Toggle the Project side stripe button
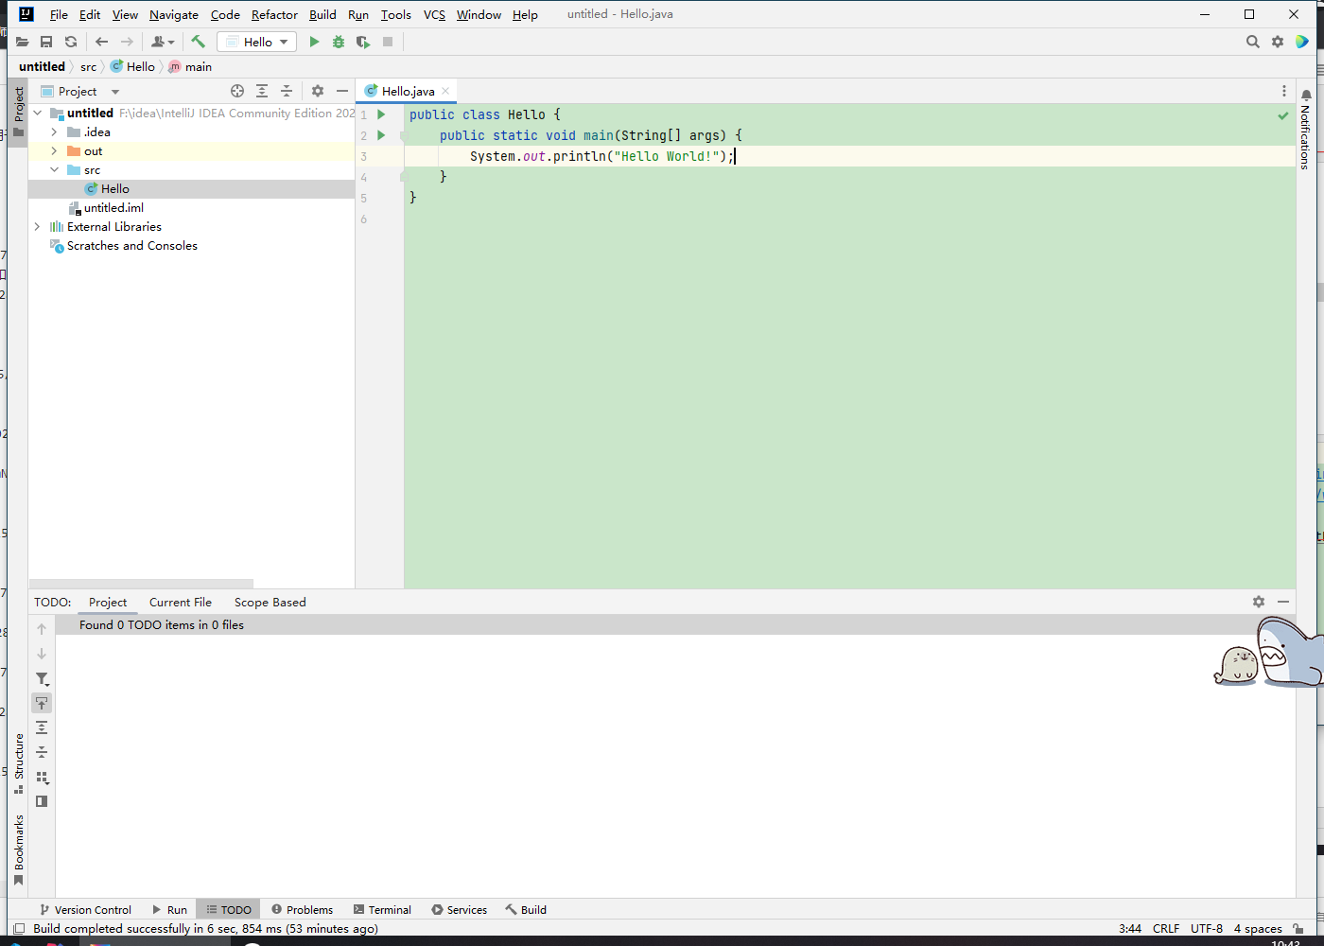The height and width of the screenshot is (946, 1324). pos(18,112)
